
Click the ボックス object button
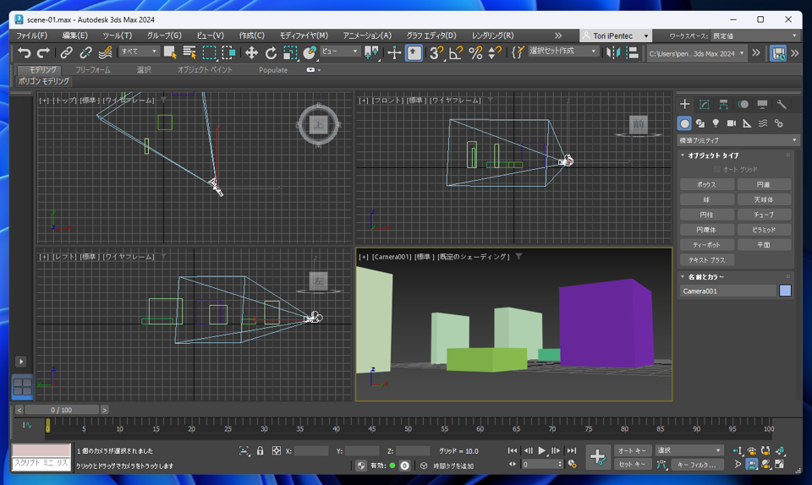(706, 184)
